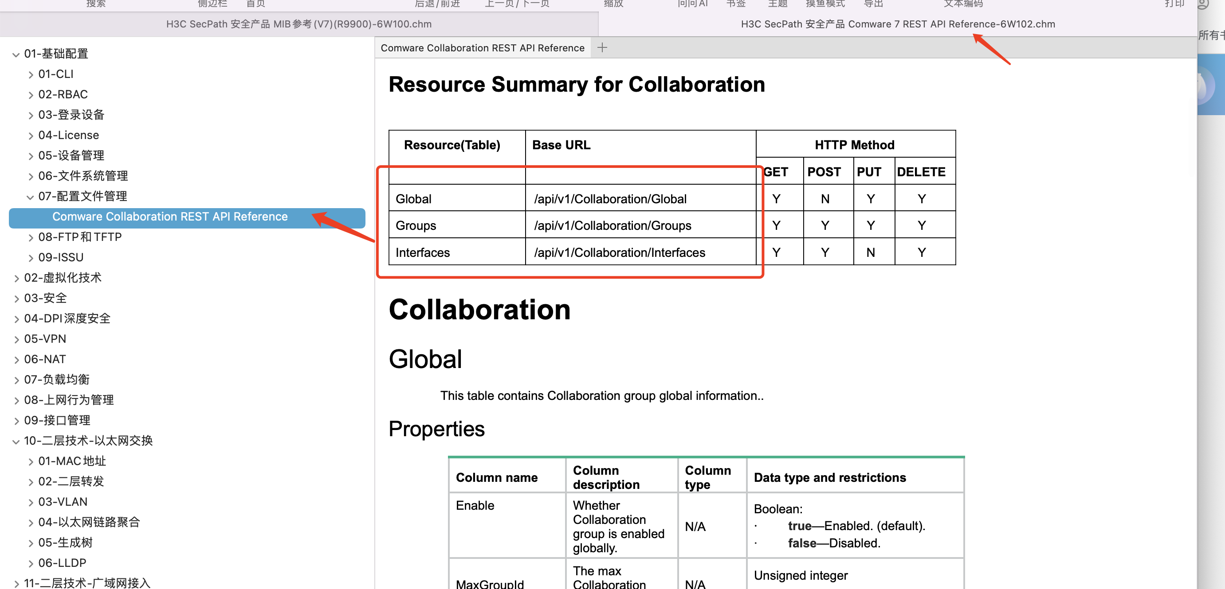This screenshot has width=1225, height=589.
Task: Expand the 01-CLI chevron
Action: pyautogui.click(x=31, y=74)
